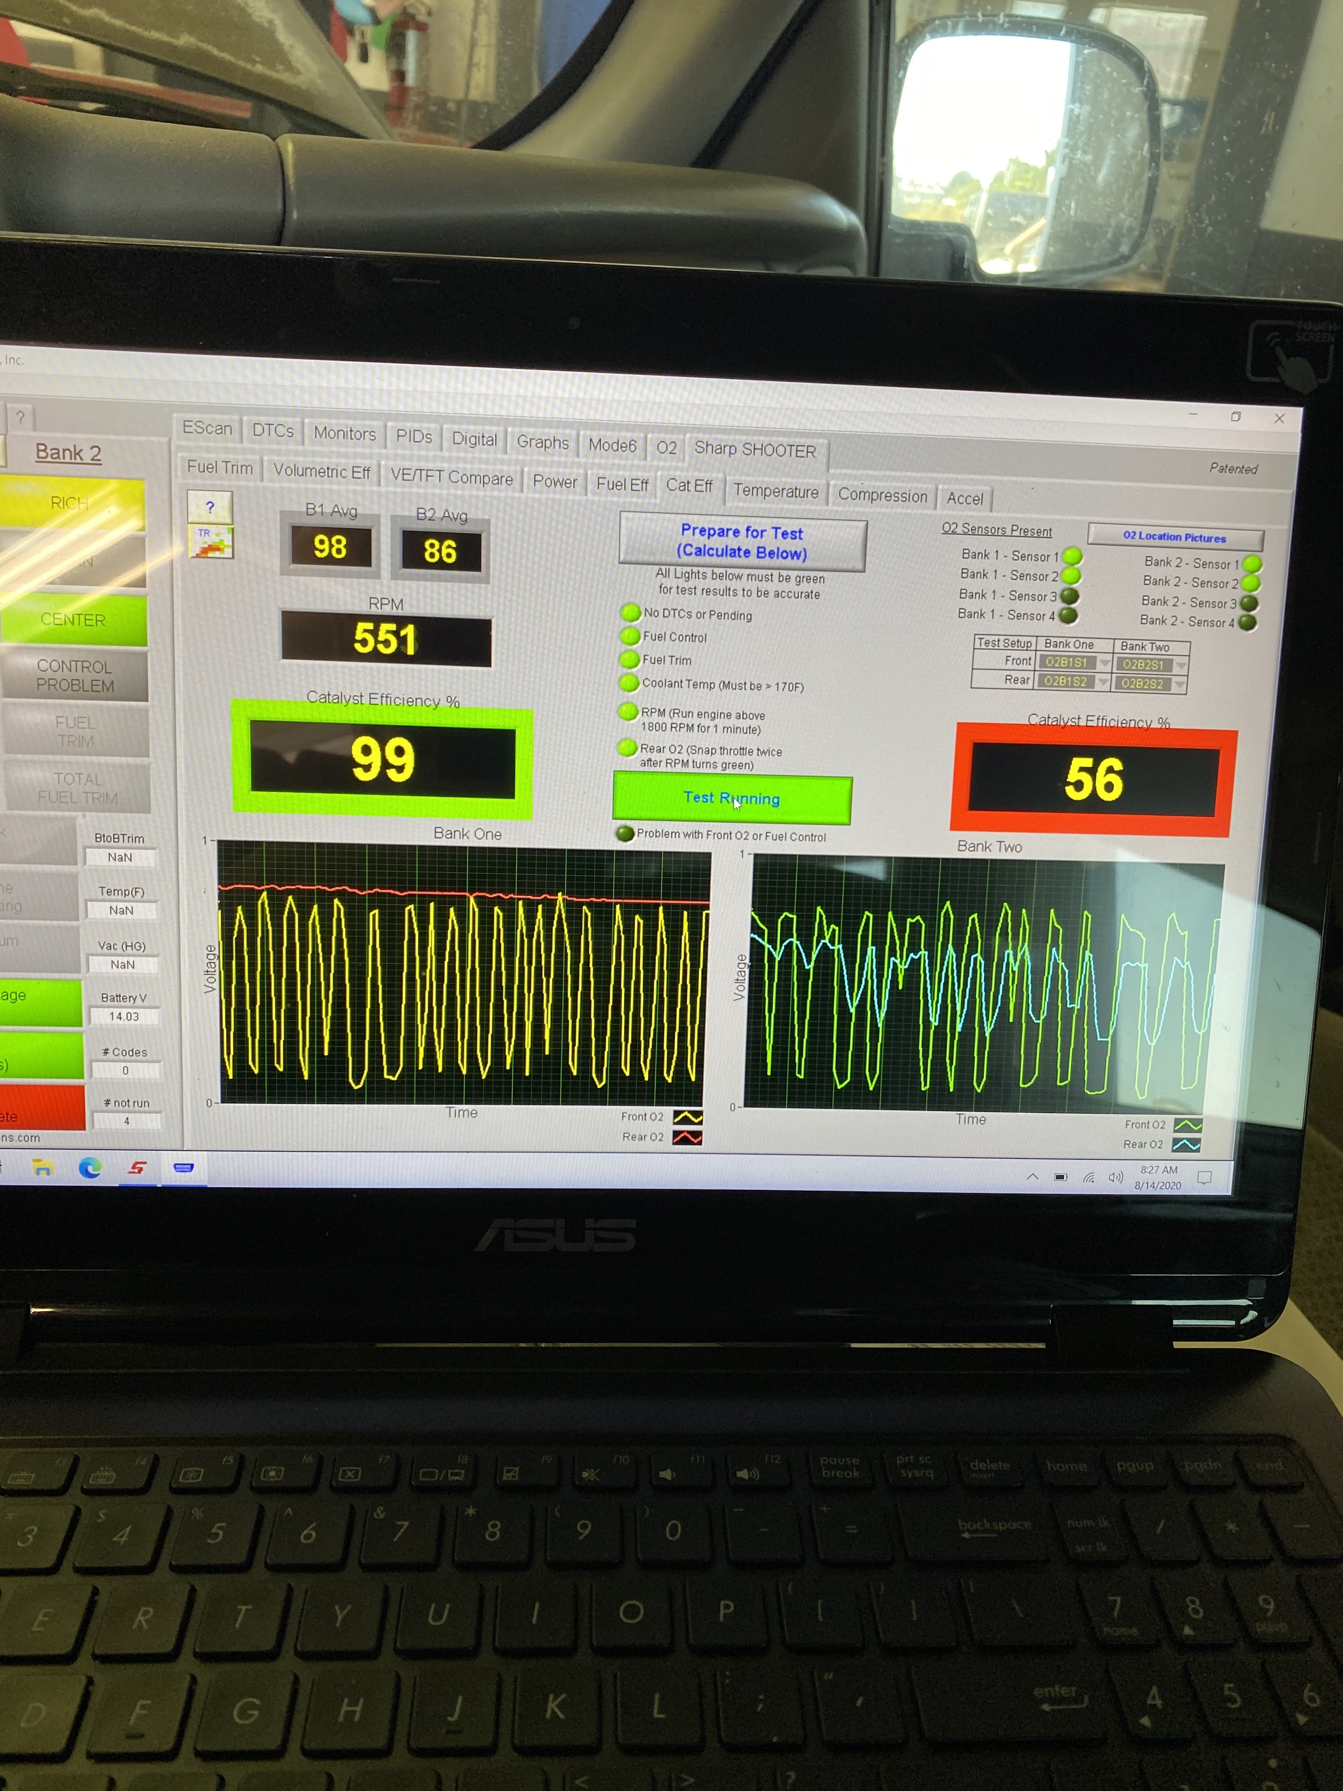The image size is (1343, 1791).
Task: Click the blue scanner app taskbar icon
Action: (x=184, y=1167)
